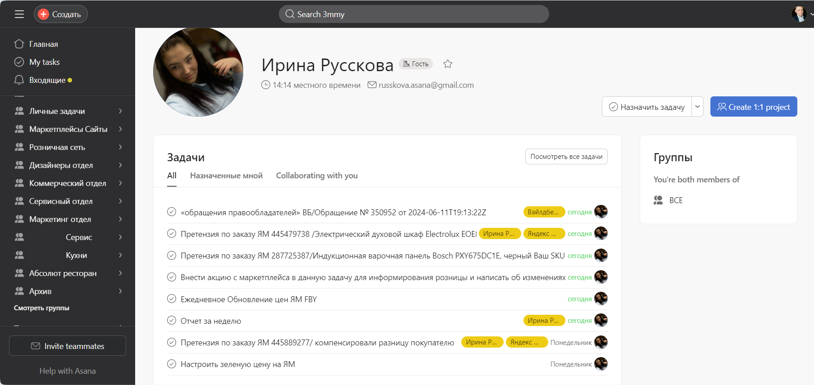The height and width of the screenshot is (385, 814).
Task: Click Ирина Р... tag on Отчет за неделю
Action: click(544, 321)
